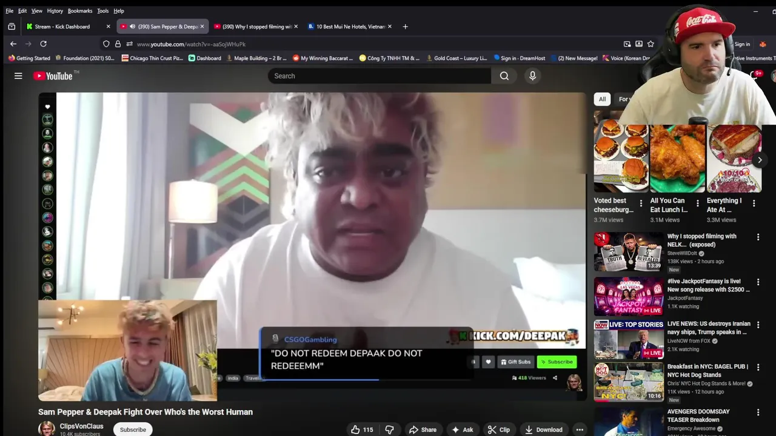This screenshot has width=776, height=436.
Task: Open ClipsVonClaus channel avatar
Action: pos(47,429)
